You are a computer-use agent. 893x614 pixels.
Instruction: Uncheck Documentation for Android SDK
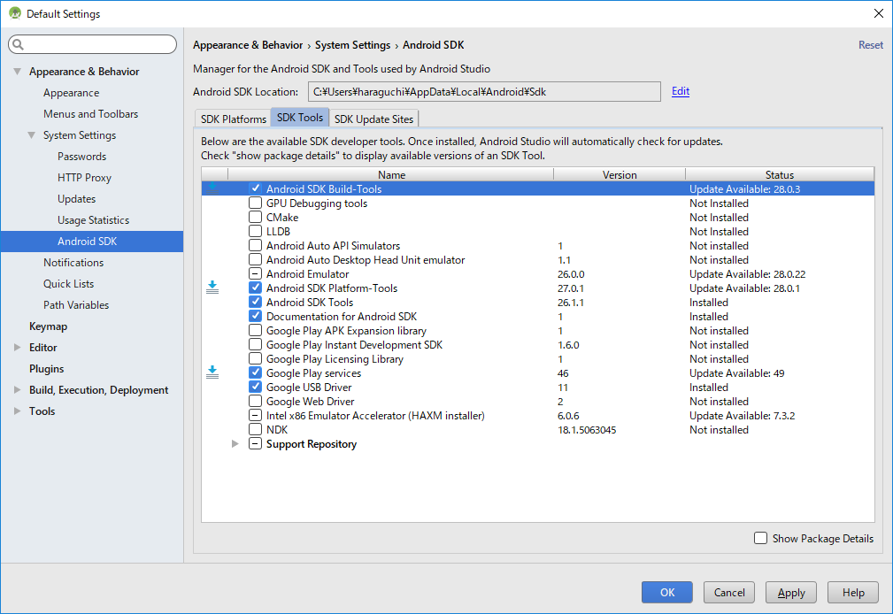coord(255,316)
